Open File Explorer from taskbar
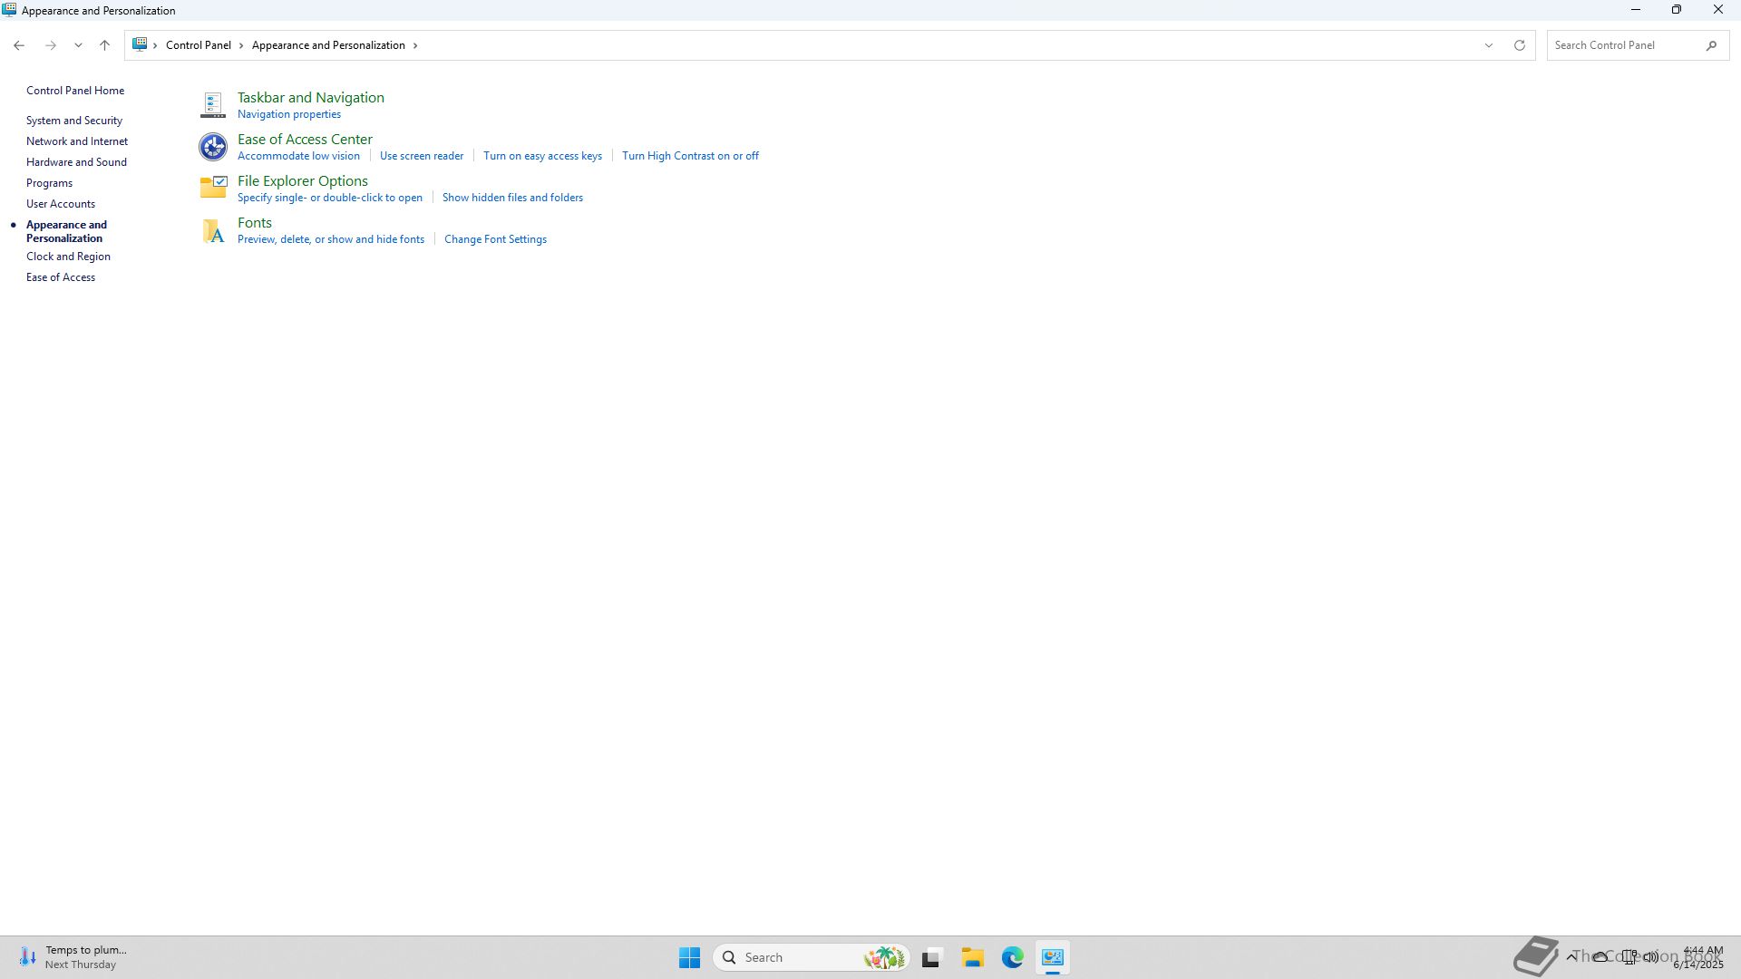The height and width of the screenshot is (979, 1741). tap(972, 957)
